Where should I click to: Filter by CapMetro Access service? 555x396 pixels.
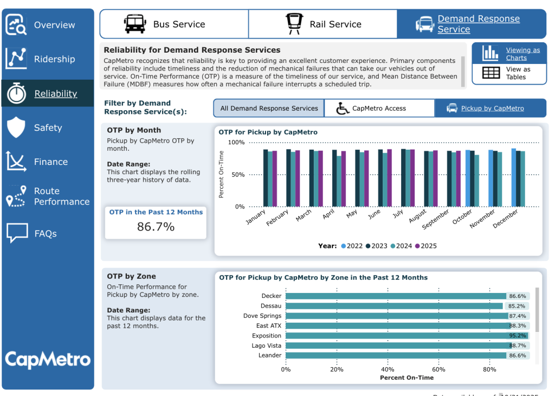click(379, 108)
